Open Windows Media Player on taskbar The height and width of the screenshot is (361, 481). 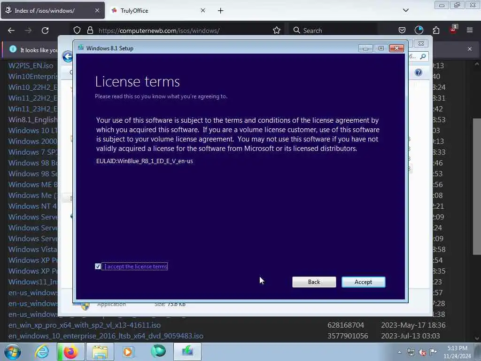point(128,352)
